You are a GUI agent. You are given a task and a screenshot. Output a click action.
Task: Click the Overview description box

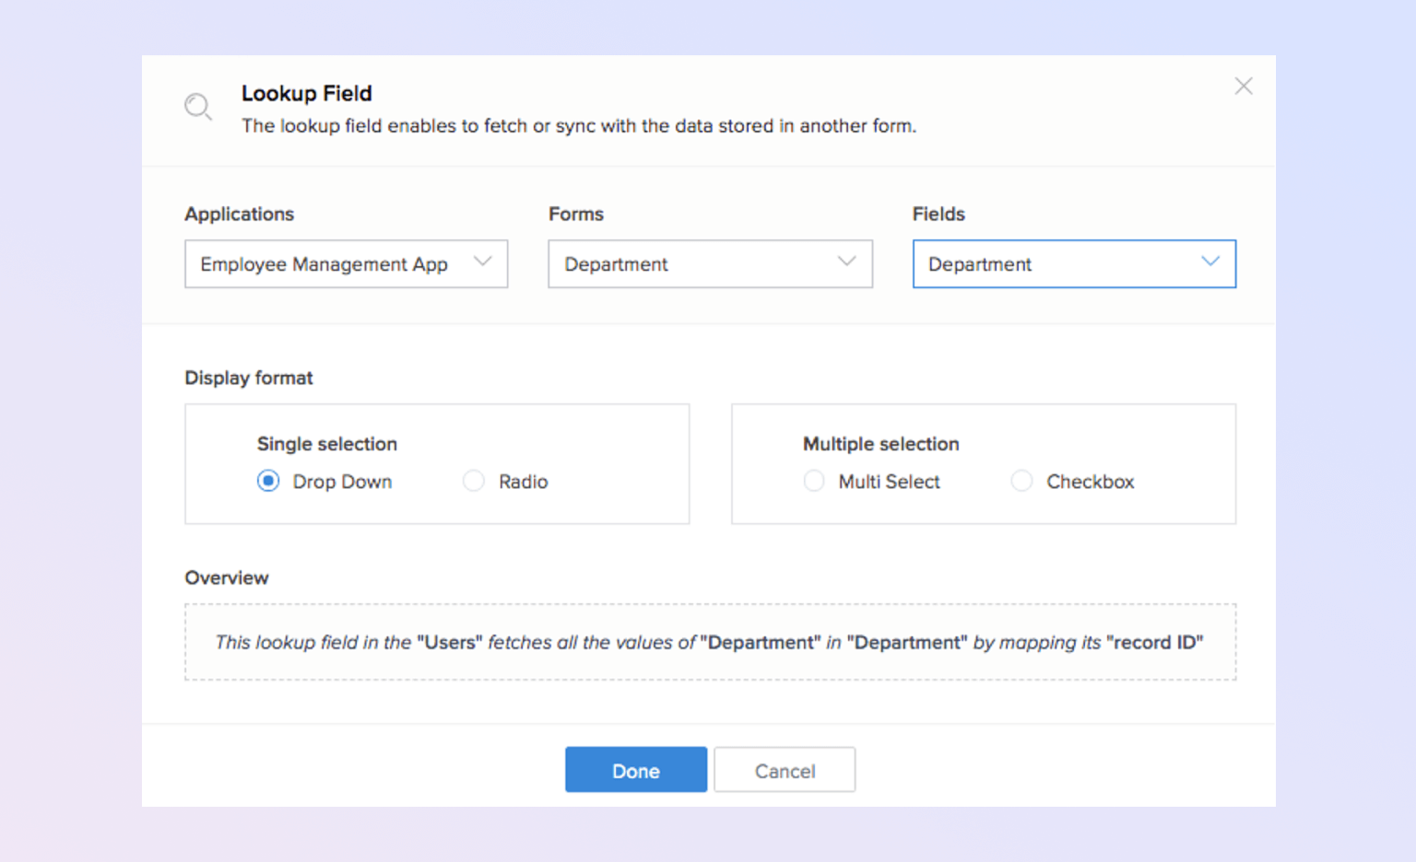710,643
